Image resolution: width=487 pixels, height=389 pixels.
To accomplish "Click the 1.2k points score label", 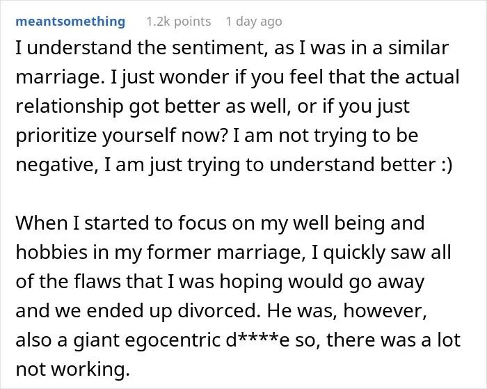I will pos(179,22).
